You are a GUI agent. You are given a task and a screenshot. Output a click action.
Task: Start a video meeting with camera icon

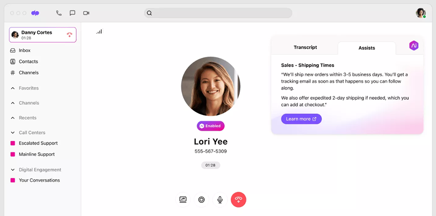[86, 13]
